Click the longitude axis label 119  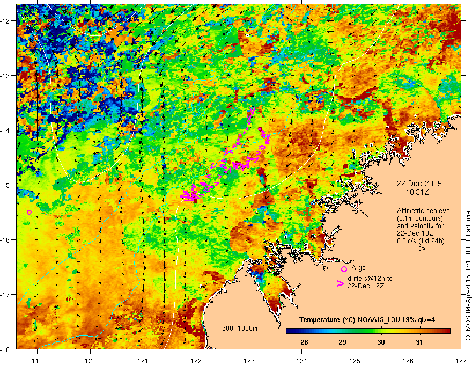[38, 361]
